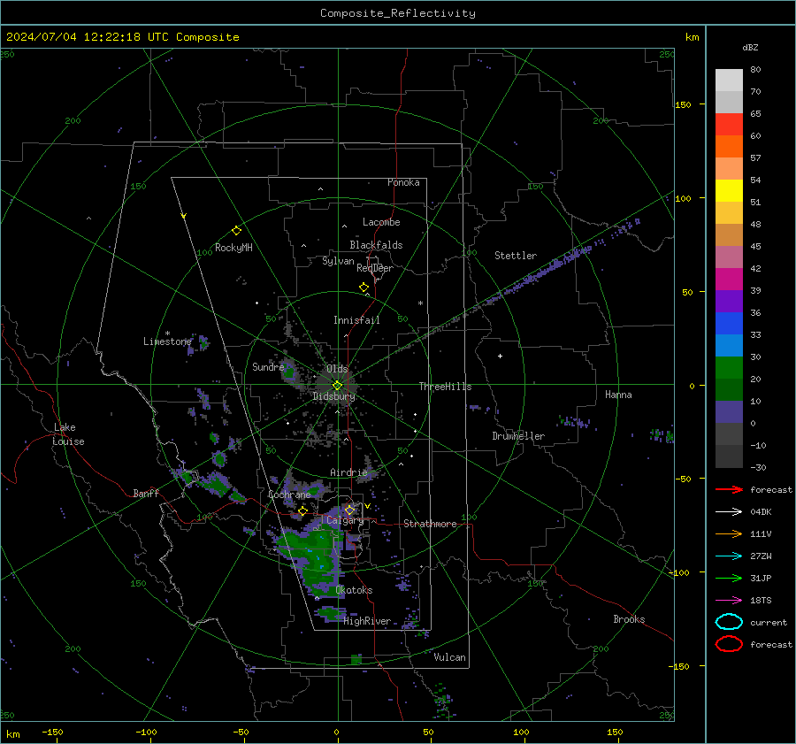Select the cyan 27ZW arrow icon
This screenshot has width=796, height=744.
[x=729, y=556]
